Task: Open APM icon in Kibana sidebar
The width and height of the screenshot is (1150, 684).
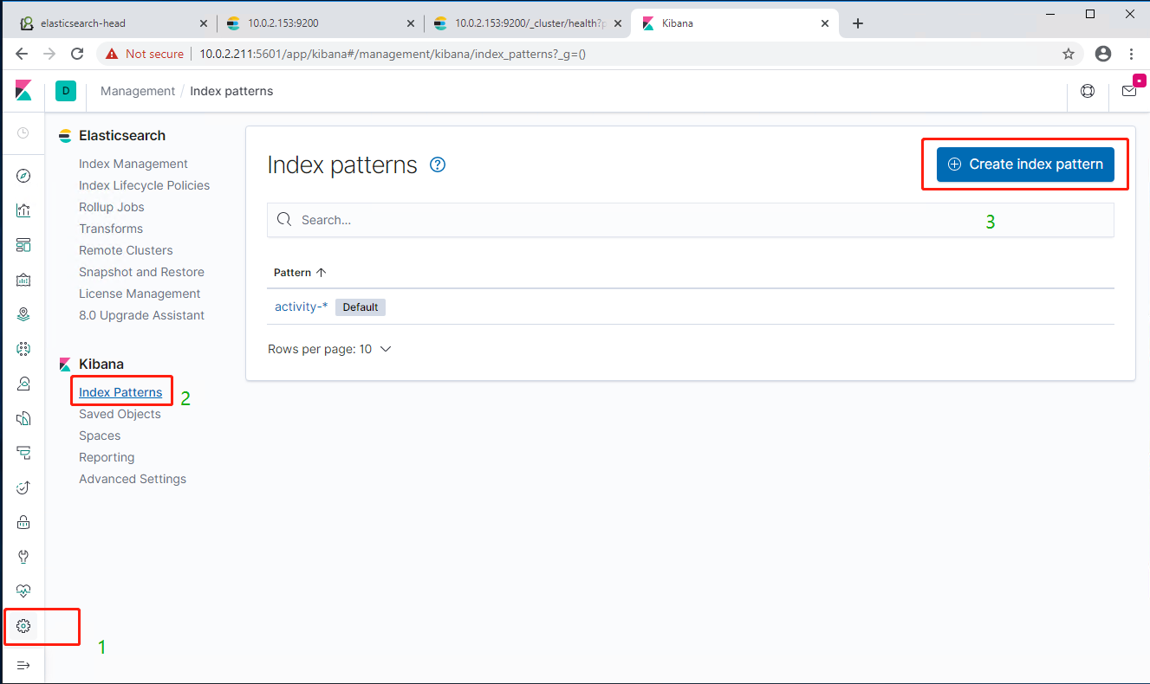Action: pyautogui.click(x=23, y=453)
